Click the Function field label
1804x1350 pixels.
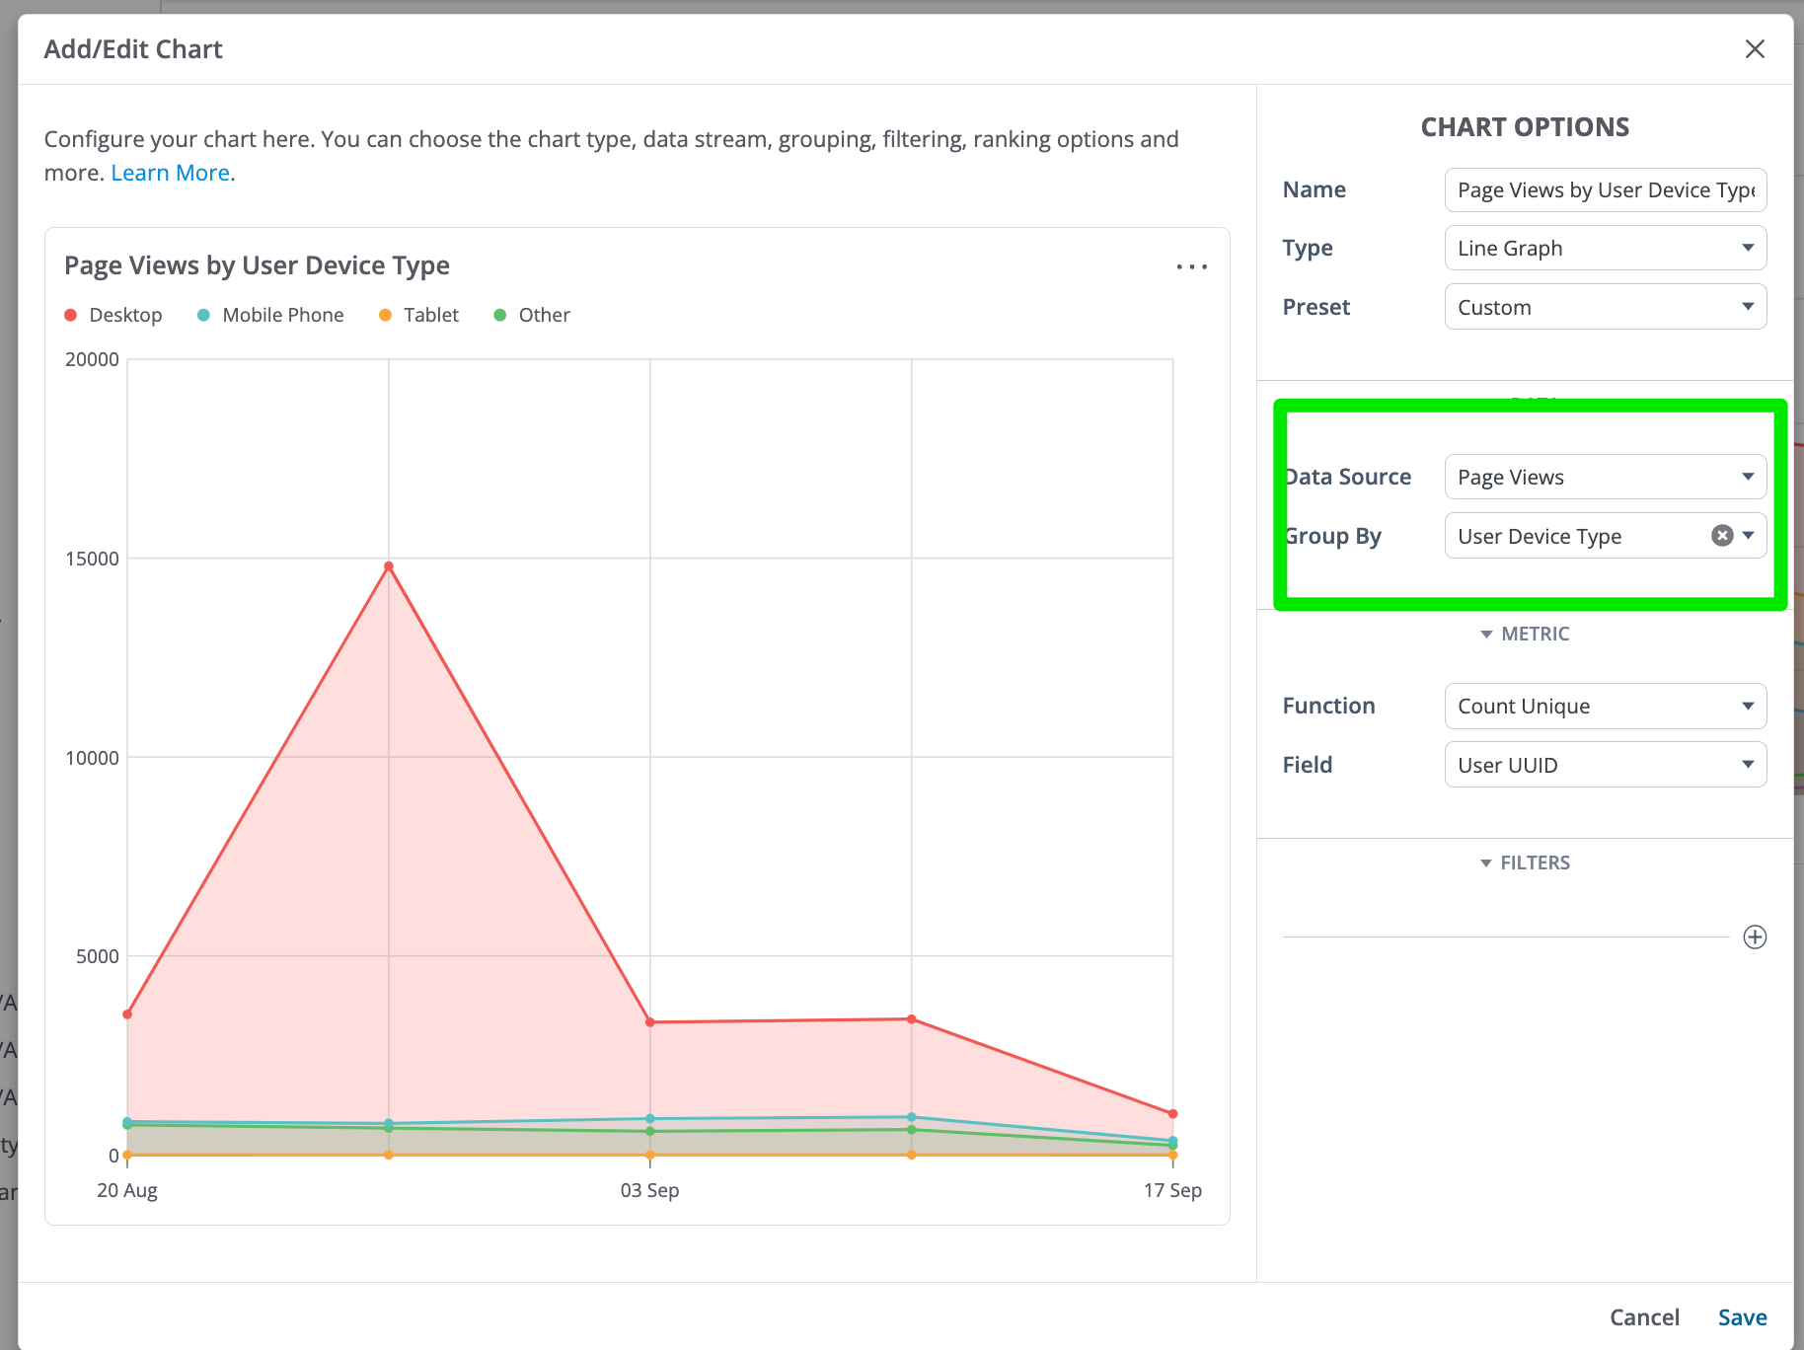tap(1328, 707)
